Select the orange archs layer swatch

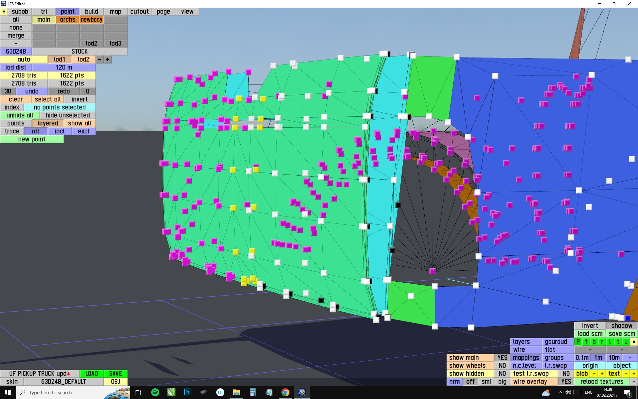click(67, 20)
